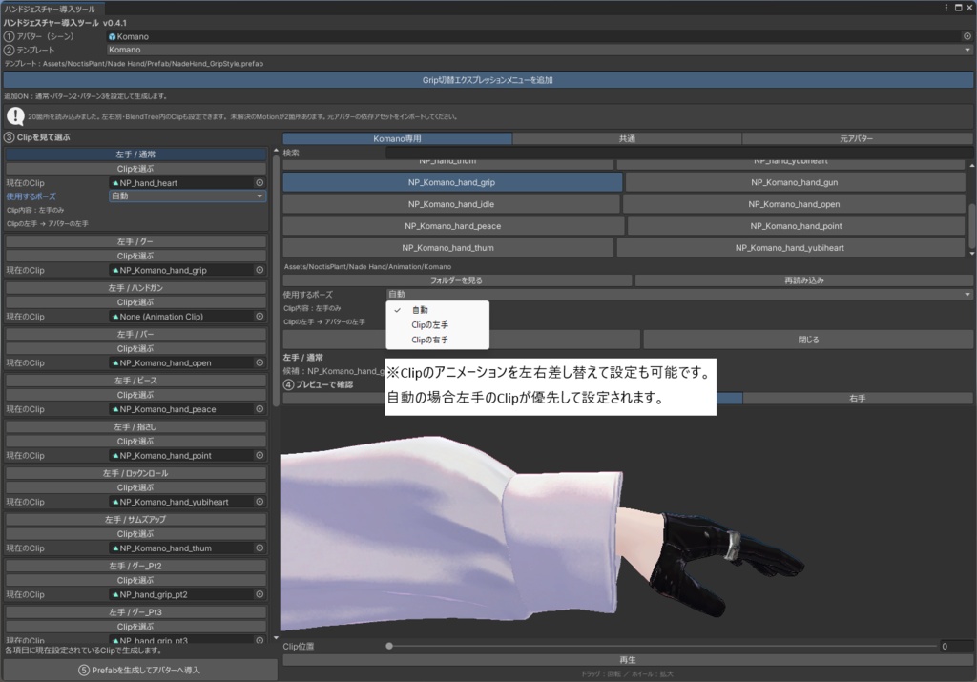Click 再読み込み to reload clips
The image size is (977, 682).
coord(803,280)
